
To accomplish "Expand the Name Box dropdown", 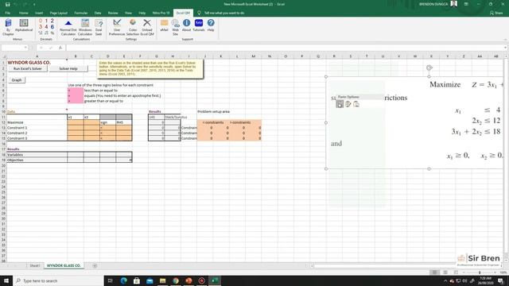I will tap(25, 48).
